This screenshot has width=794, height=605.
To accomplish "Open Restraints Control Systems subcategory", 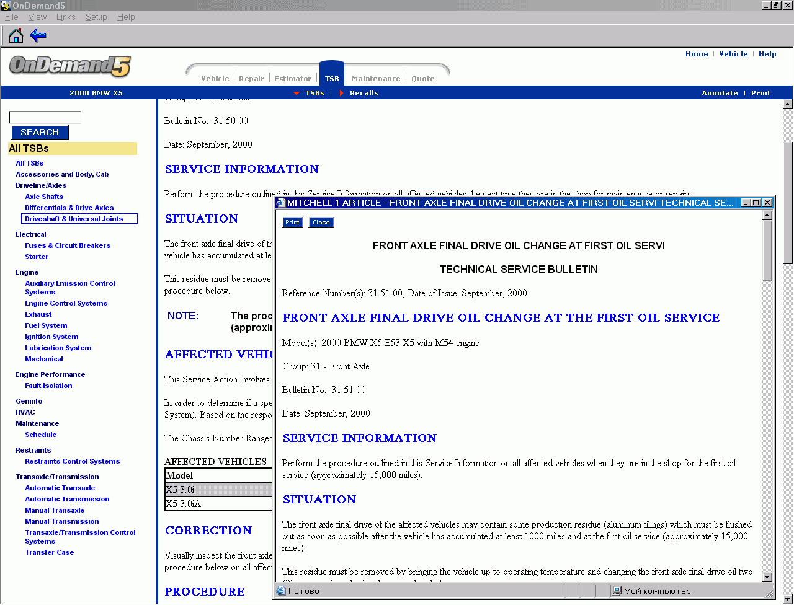I will click(x=73, y=461).
